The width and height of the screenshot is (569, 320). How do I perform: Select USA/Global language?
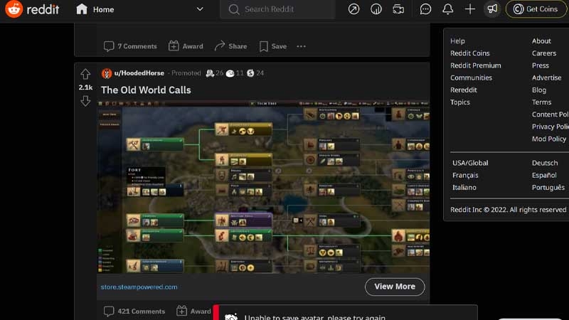(x=470, y=163)
